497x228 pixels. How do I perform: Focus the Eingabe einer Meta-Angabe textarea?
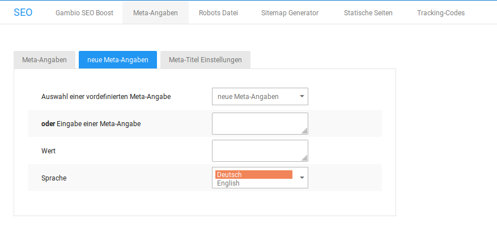pos(260,124)
